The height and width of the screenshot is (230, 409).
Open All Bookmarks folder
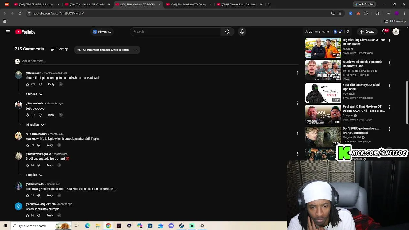pos(395,21)
